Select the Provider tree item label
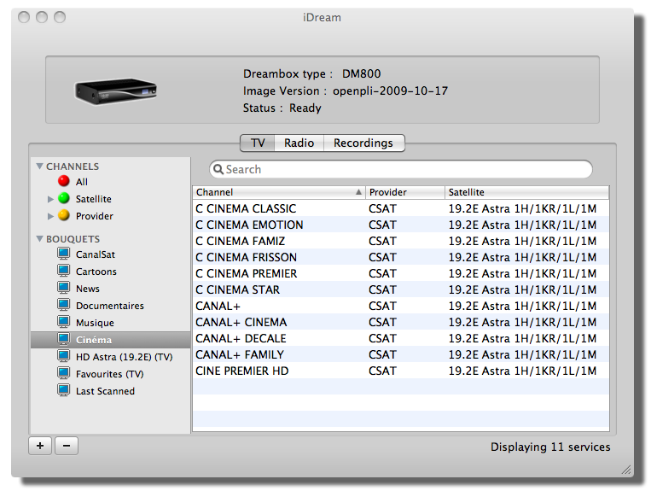This screenshot has height=491, width=651. click(x=94, y=216)
